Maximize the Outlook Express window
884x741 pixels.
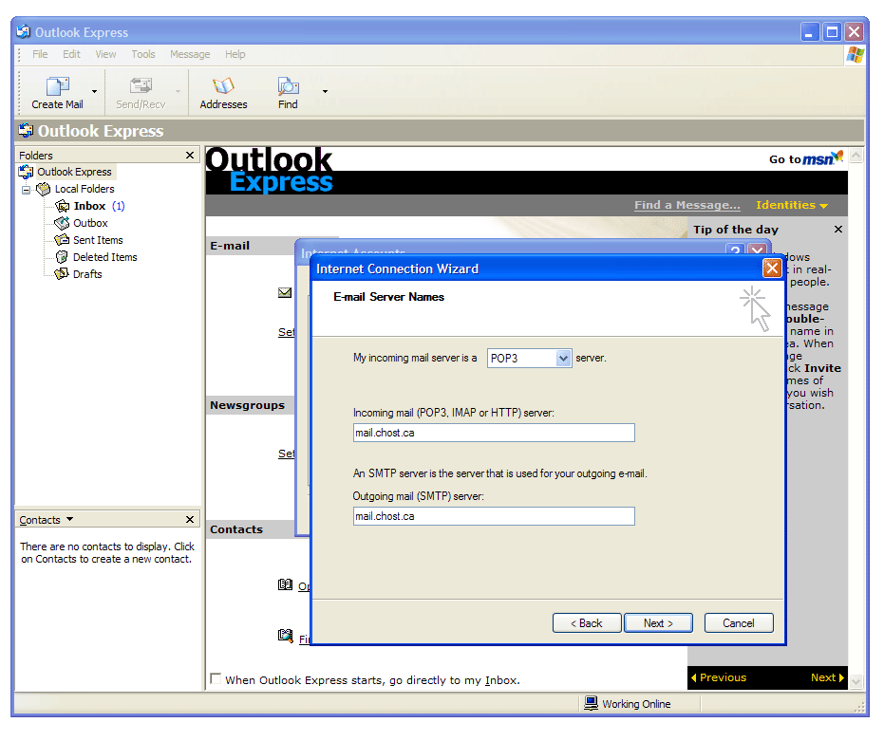(x=832, y=32)
